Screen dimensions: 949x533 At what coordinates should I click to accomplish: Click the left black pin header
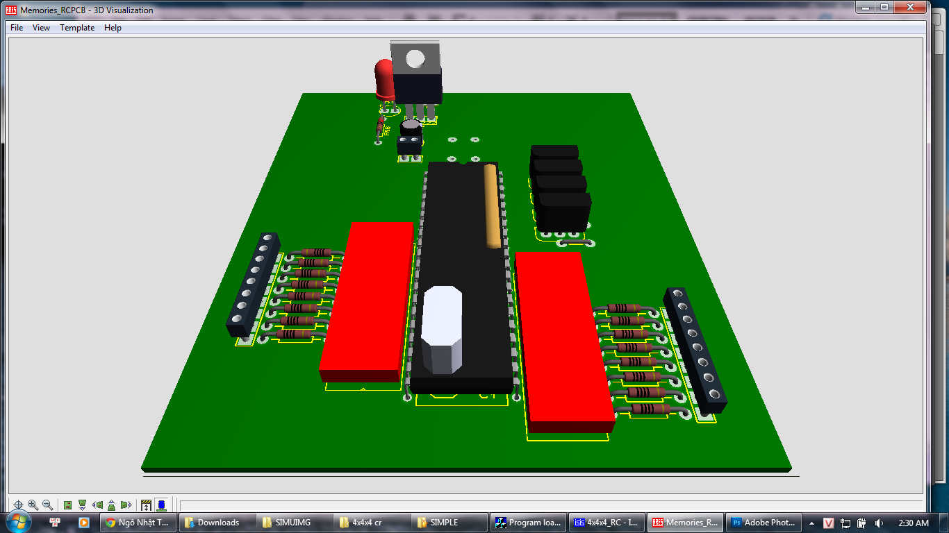[x=254, y=285]
